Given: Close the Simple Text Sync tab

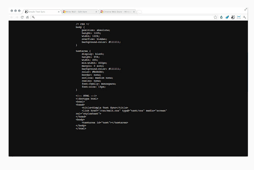Looking at the screenshot, I should [x=59, y=12].
